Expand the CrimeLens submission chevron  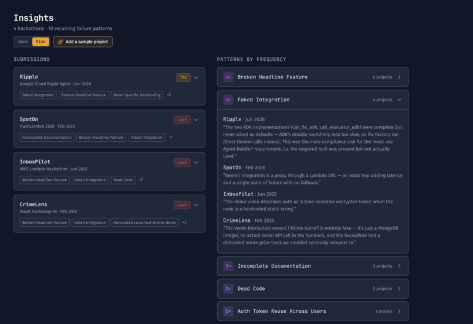(x=196, y=205)
